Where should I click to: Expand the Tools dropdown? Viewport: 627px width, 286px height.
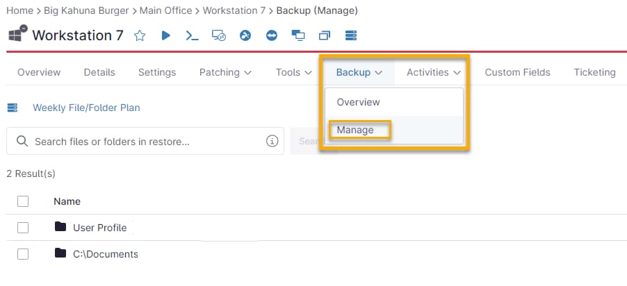click(x=293, y=72)
